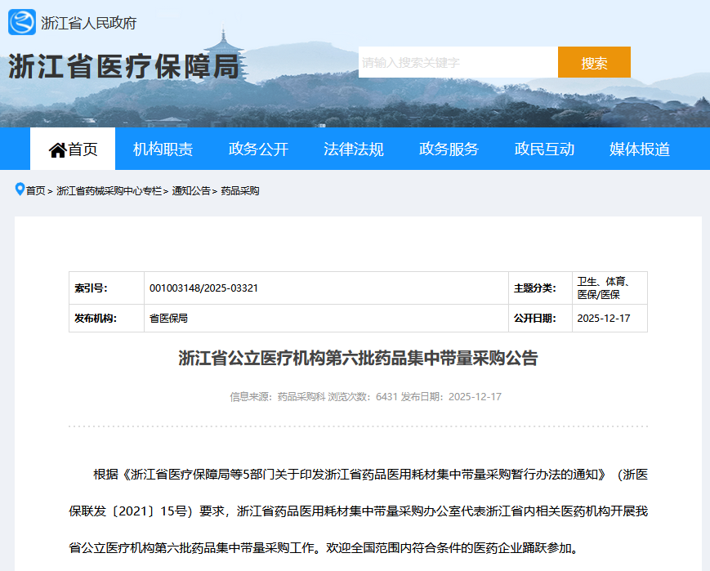Image resolution: width=710 pixels, height=571 pixels.
Task: Click the 公开日期 value 2025-12-17 in the table
Action: pos(604,319)
